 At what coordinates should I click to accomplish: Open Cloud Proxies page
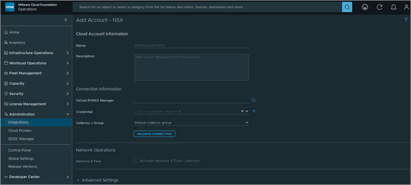coord(20,131)
